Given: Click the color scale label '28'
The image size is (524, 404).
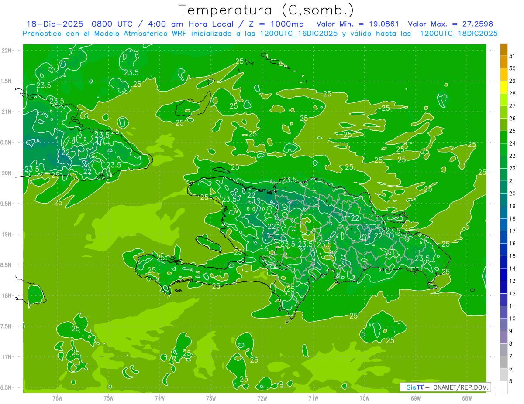Looking at the screenshot, I should pyautogui.click(x=512, y=93).
